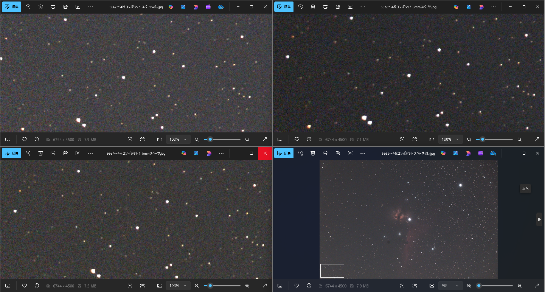Click the OneDrive cloud icon in the 9% zoom window
This screenshot has height=292, width=545.
click(493, 153)
